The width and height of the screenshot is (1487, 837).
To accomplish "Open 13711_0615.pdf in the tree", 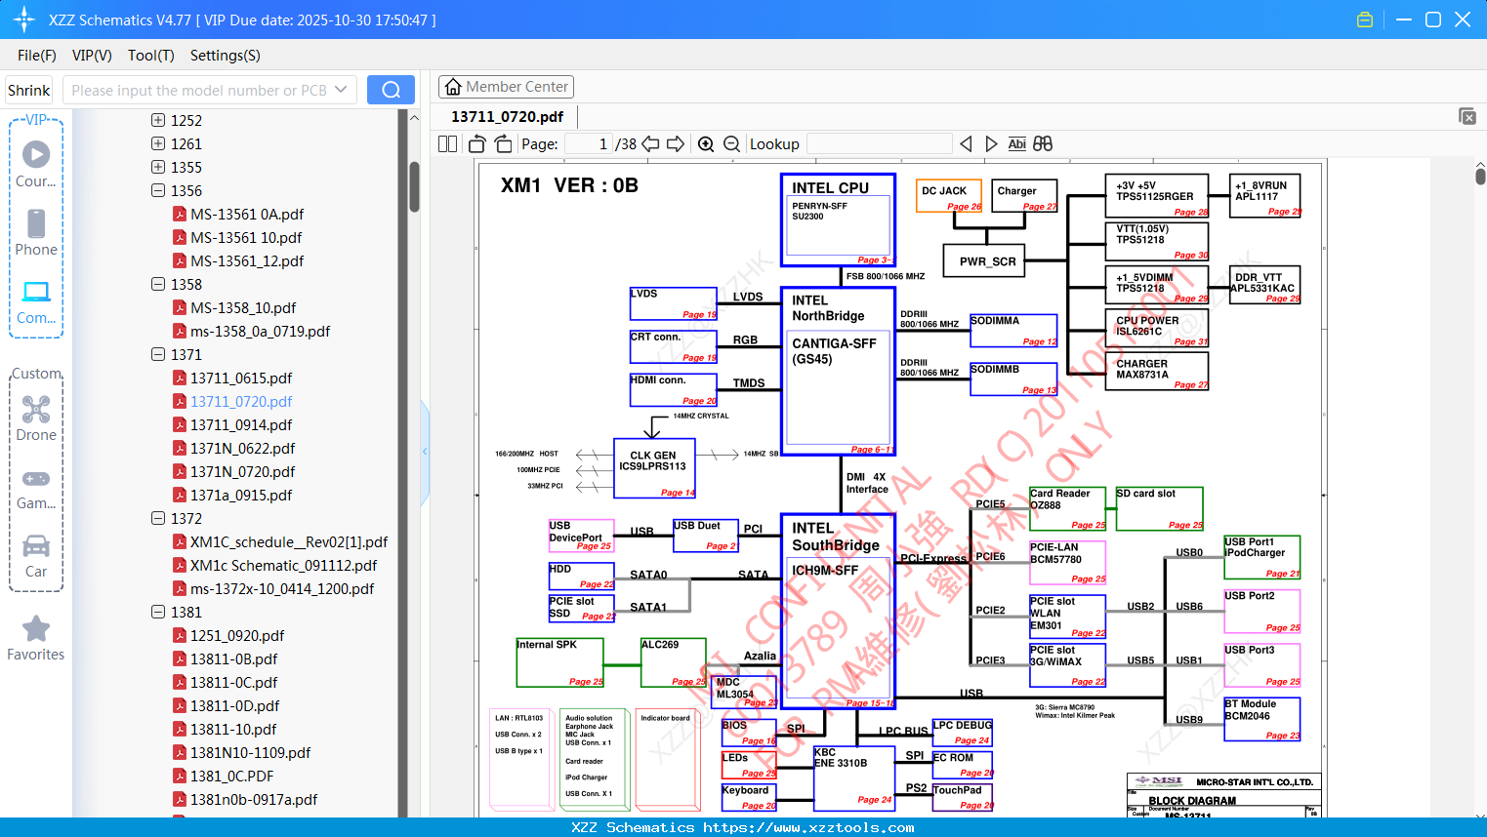I will (x=241, y=379).
